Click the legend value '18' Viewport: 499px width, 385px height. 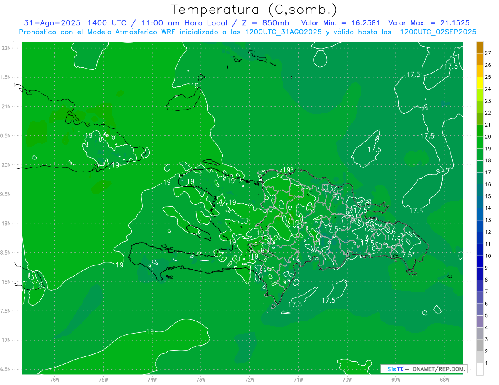488,160
